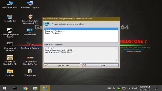Click the taskbar clock showing 12:18 PM

click(x=145, y=88)
